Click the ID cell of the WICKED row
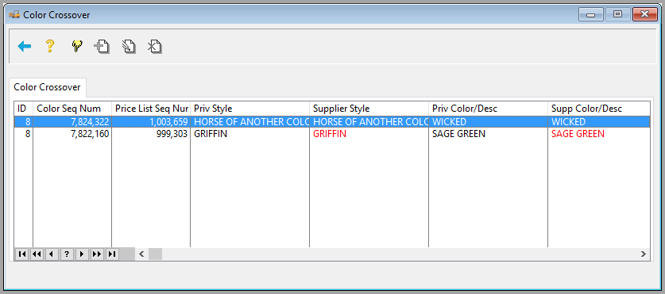Screen dimensions: 665x294 point(23,122)
